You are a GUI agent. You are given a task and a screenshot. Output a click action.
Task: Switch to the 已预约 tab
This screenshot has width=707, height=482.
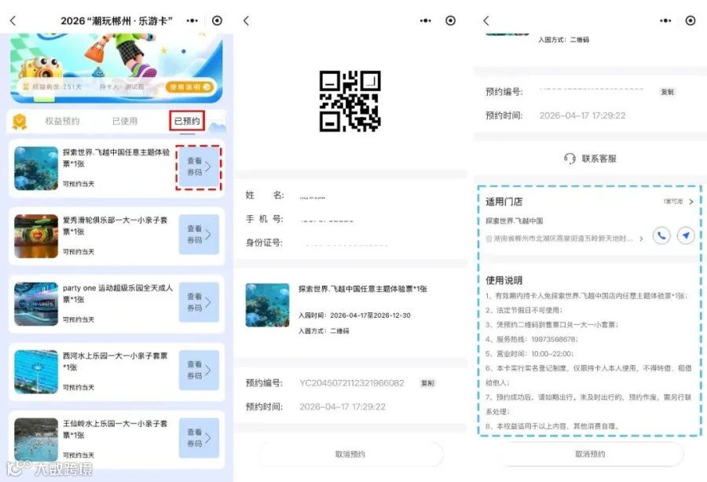[187, 121]
